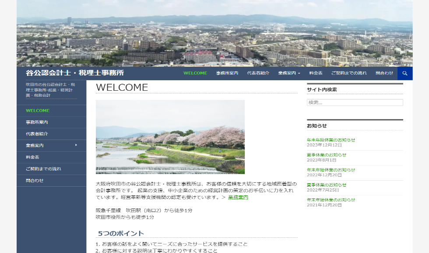Image resolution: width=429 pixels, height=253 pixels.
Task: Open 夏季休業のお知らせ dated 2022年7月25日
Action: [x=327, y=185]
